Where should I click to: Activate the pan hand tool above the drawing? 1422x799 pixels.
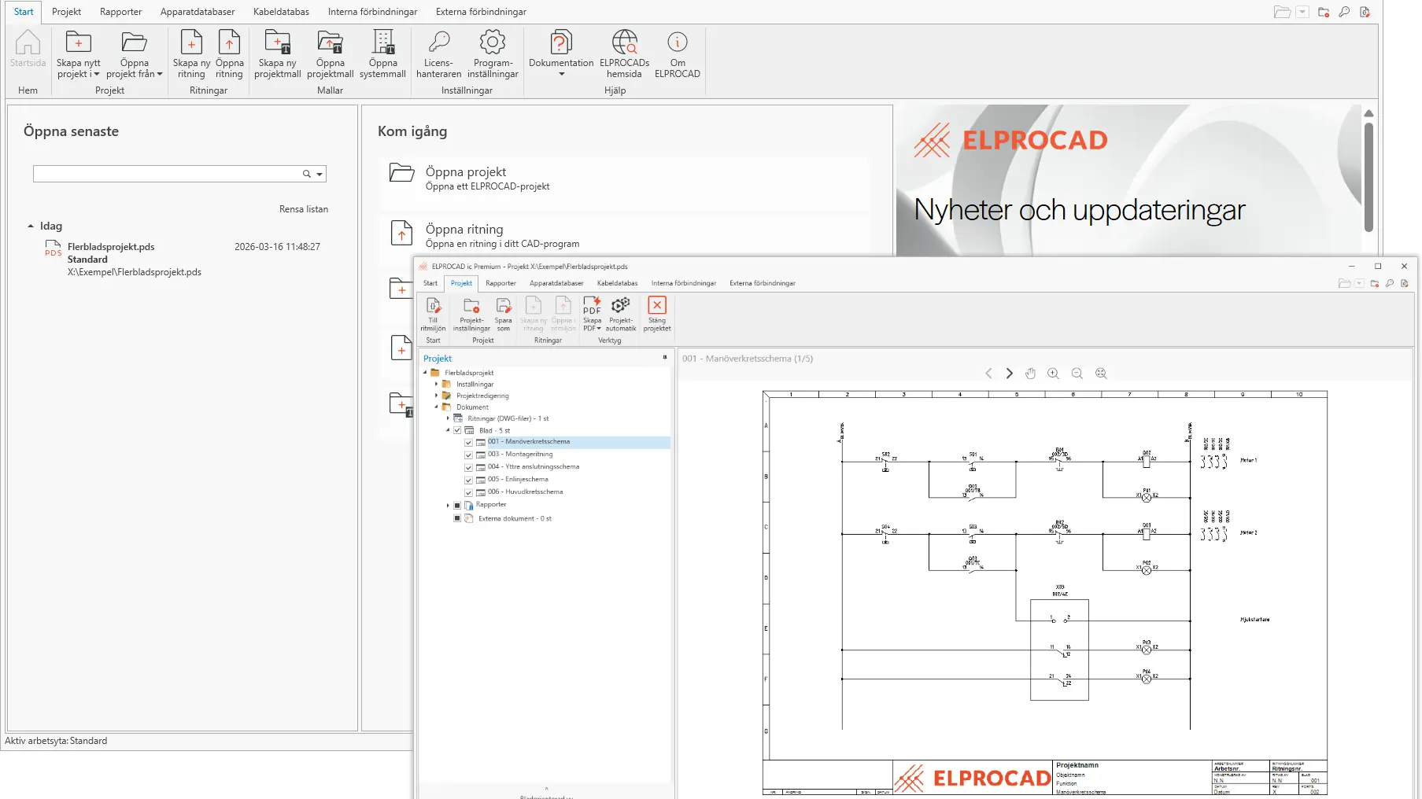click(x=1031, y=373)
